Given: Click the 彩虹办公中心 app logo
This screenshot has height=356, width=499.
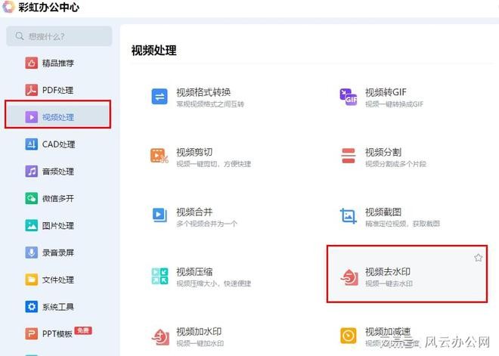Looking at the screenshot, I should 8,6.
